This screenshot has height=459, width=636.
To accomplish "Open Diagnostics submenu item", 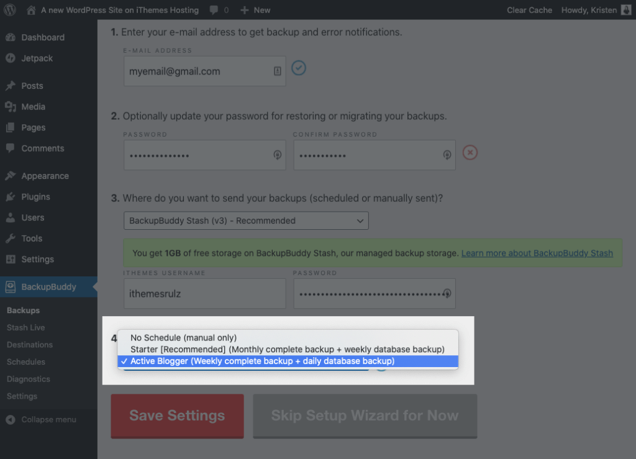I will point(29,379).
